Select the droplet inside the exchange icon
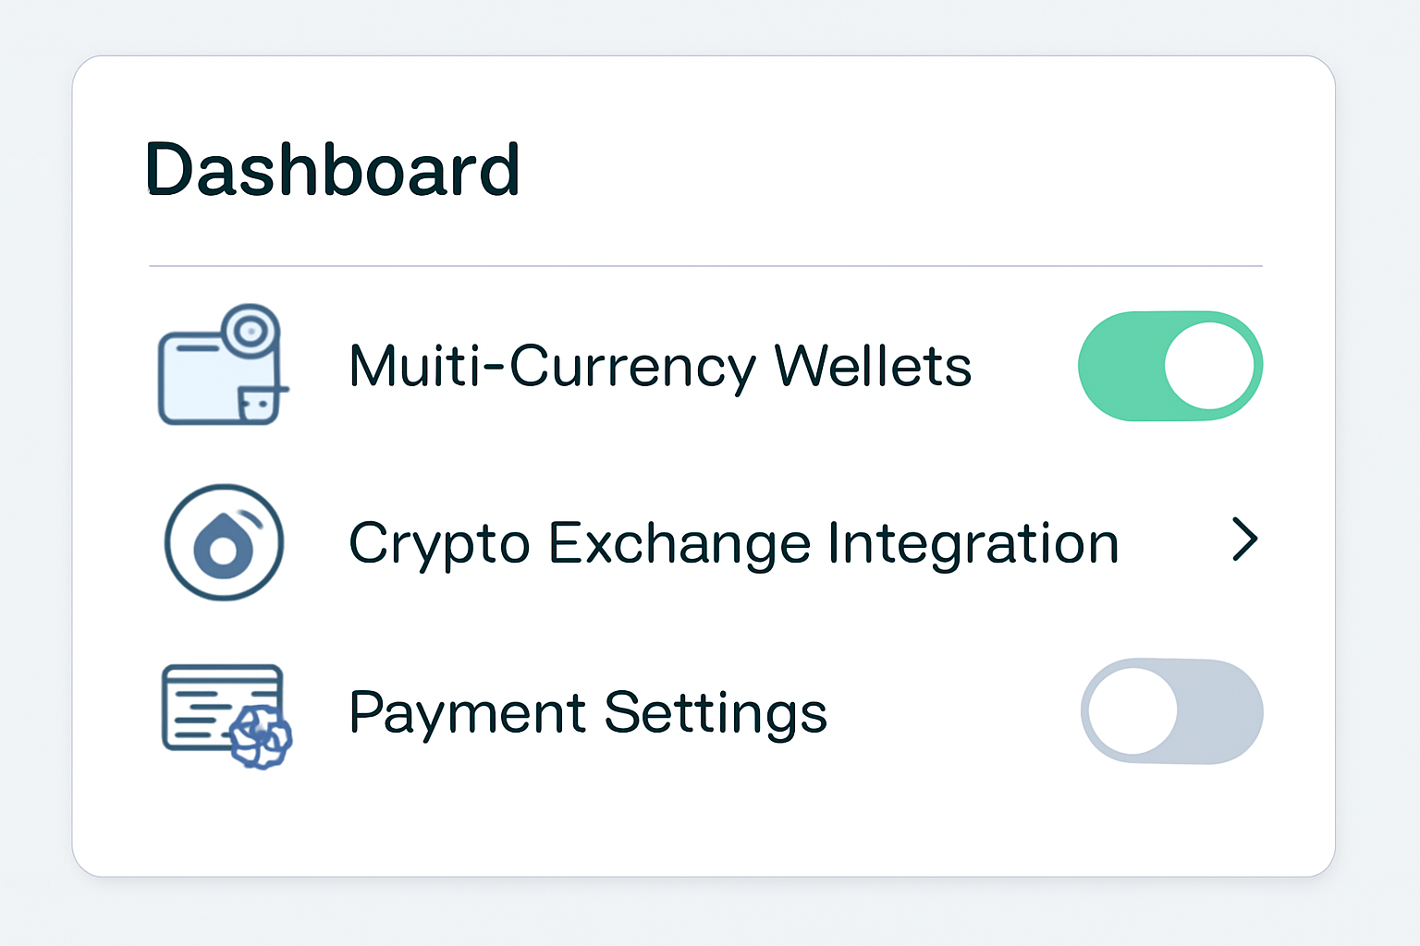The image size is (1420, 946). pyautogui.click(x=223, y=545)
